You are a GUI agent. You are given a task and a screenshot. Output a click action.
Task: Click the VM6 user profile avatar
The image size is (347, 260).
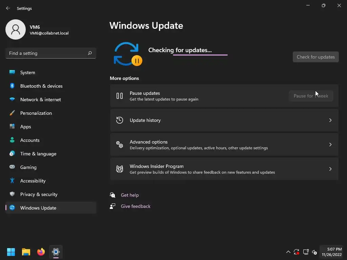coord(16,29)
